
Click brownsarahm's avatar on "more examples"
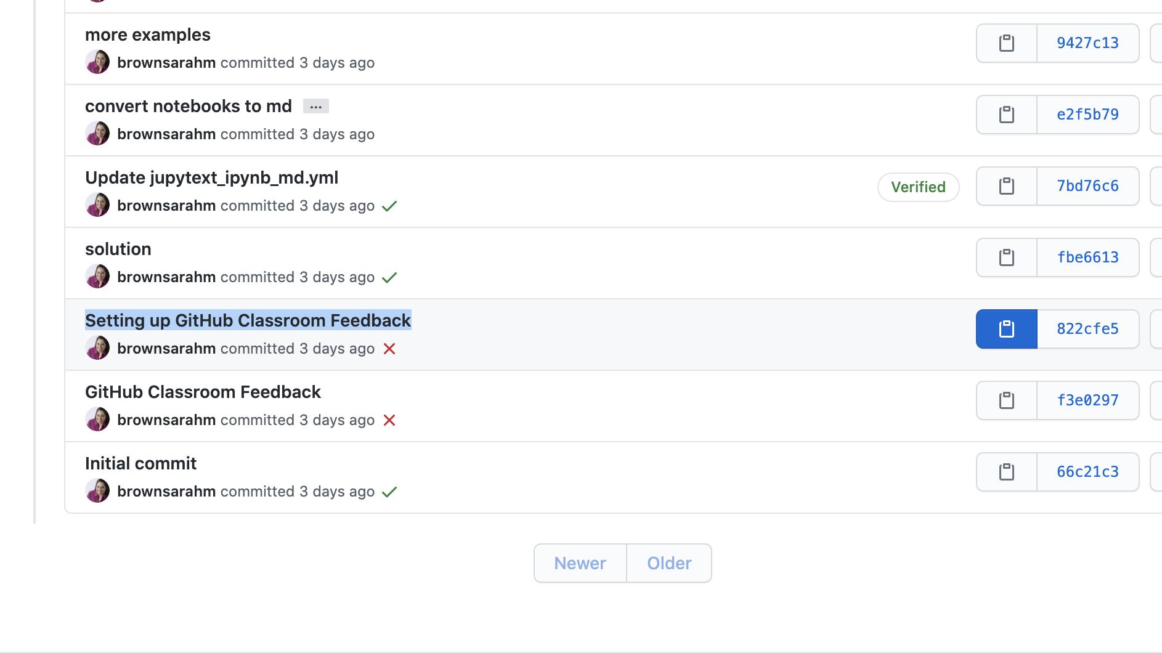pos(97,61)
